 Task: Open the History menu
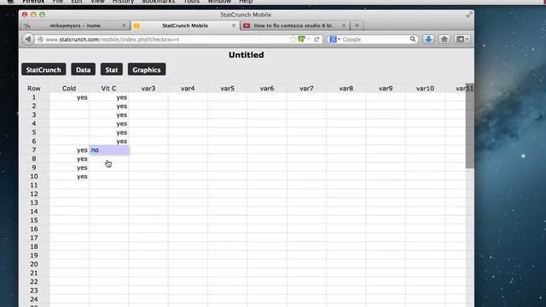point(123,2)
